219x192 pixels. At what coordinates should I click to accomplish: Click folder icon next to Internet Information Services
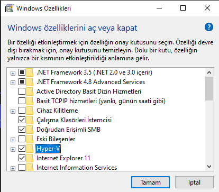coord(30,168)
